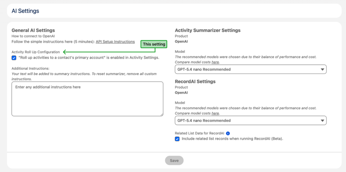Viewport: 346px width, 172px height.
Task: Click the 'Roll up activities to a contact's primary account' label text
Action: 89,58
